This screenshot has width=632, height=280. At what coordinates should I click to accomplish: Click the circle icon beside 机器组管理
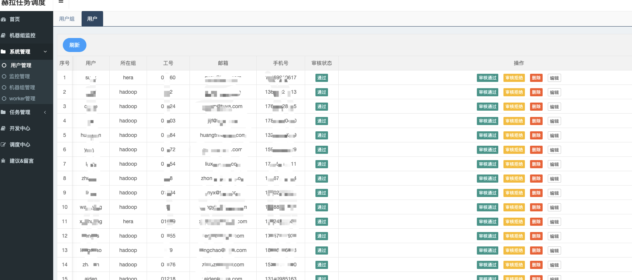pos(4,87)
